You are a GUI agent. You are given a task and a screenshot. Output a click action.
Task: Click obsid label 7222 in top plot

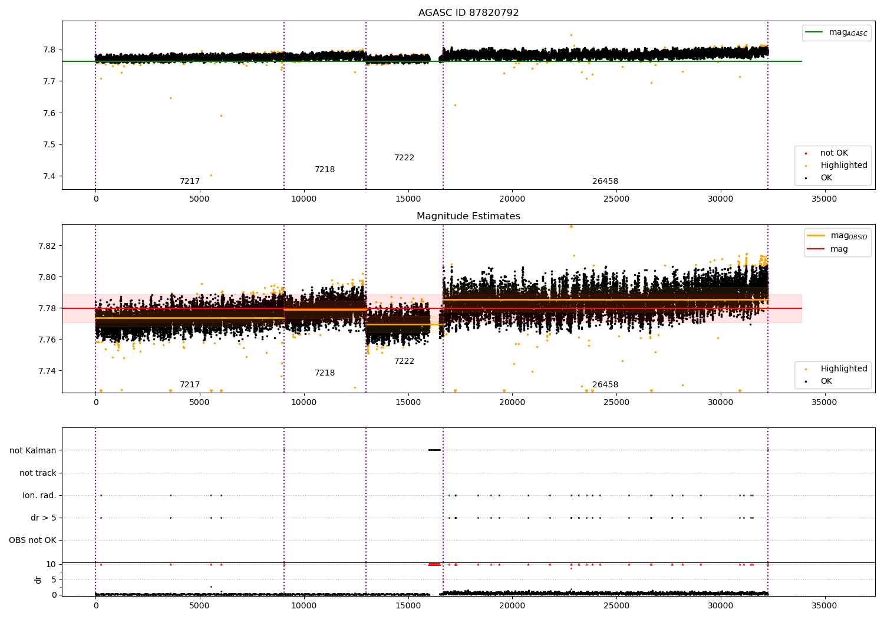point(404,158)
